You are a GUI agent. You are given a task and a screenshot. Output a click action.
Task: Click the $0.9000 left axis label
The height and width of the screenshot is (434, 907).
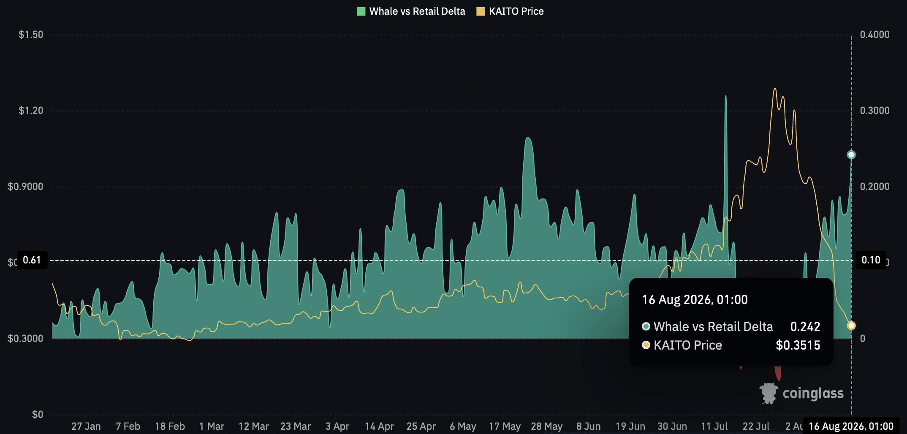click(x=25, y=187)
